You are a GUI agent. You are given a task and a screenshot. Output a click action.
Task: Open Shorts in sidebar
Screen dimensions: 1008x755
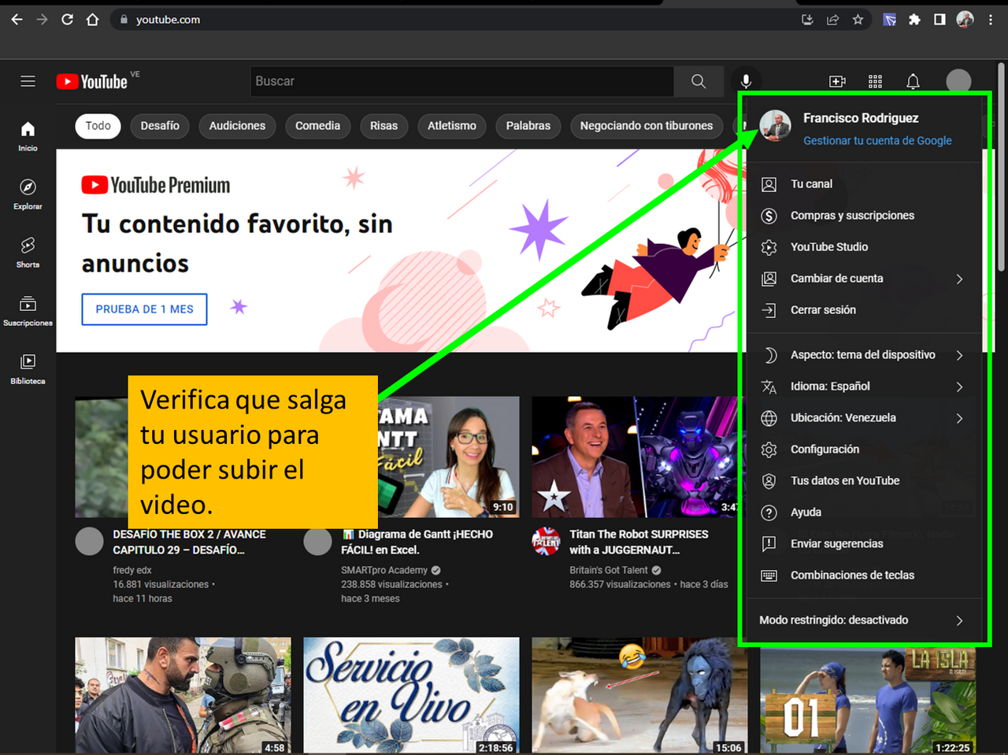pos(28,253)
